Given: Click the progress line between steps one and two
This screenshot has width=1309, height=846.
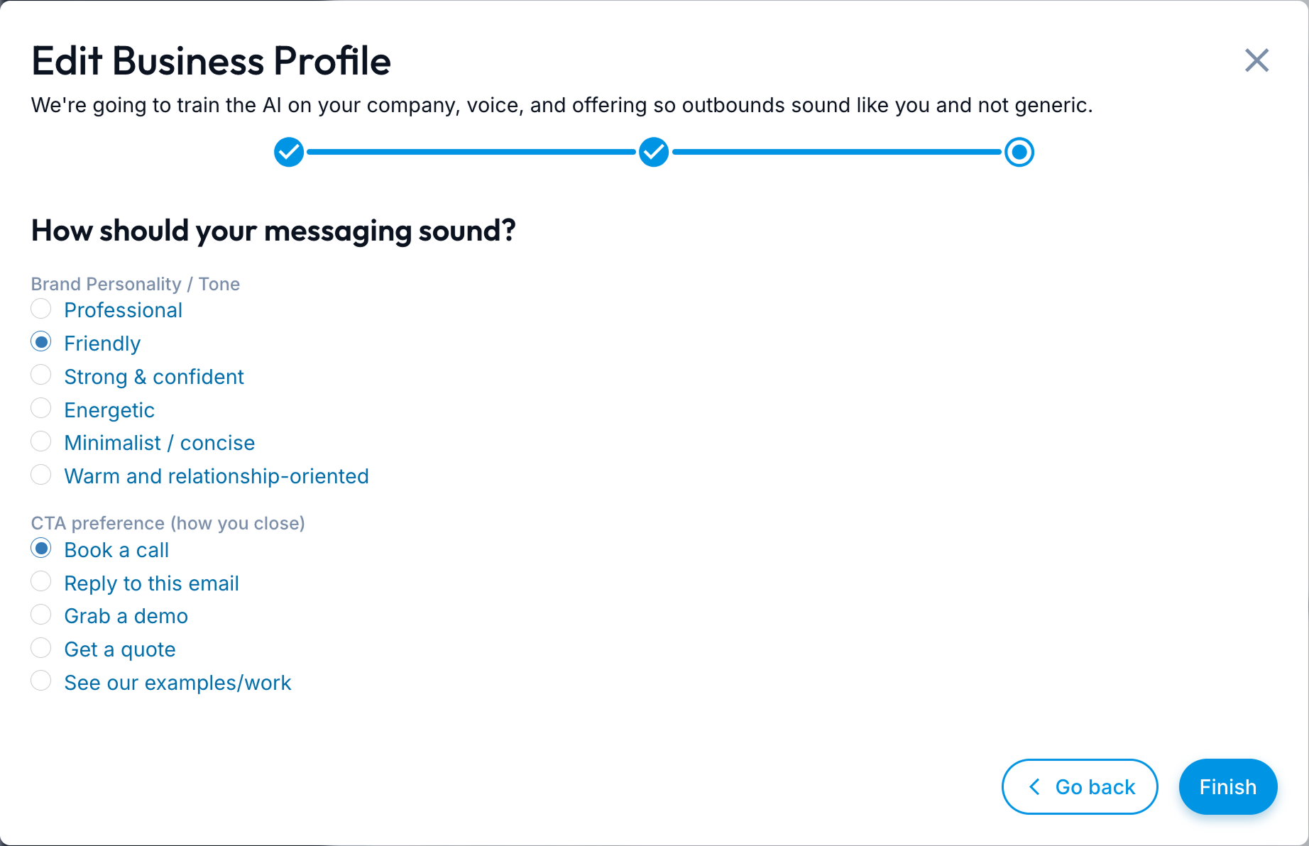Looking at the screenshot, I should 471,152.
